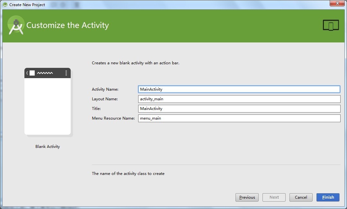Image resolution: width=347 pixels, height=209 pixels.
Task: Click the Menu Resource Name field
Action: 239,118
